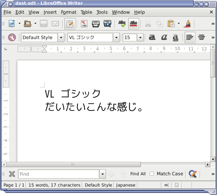Click the Find search text box

(59, 174)
